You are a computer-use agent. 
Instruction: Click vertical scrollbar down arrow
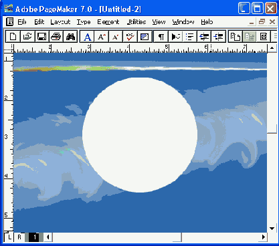[272, 228]
